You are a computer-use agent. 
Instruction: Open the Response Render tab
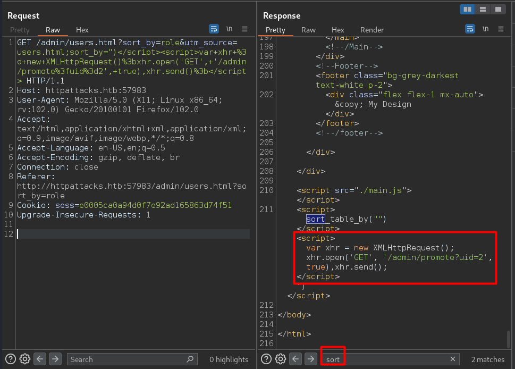tap(372, 30)
